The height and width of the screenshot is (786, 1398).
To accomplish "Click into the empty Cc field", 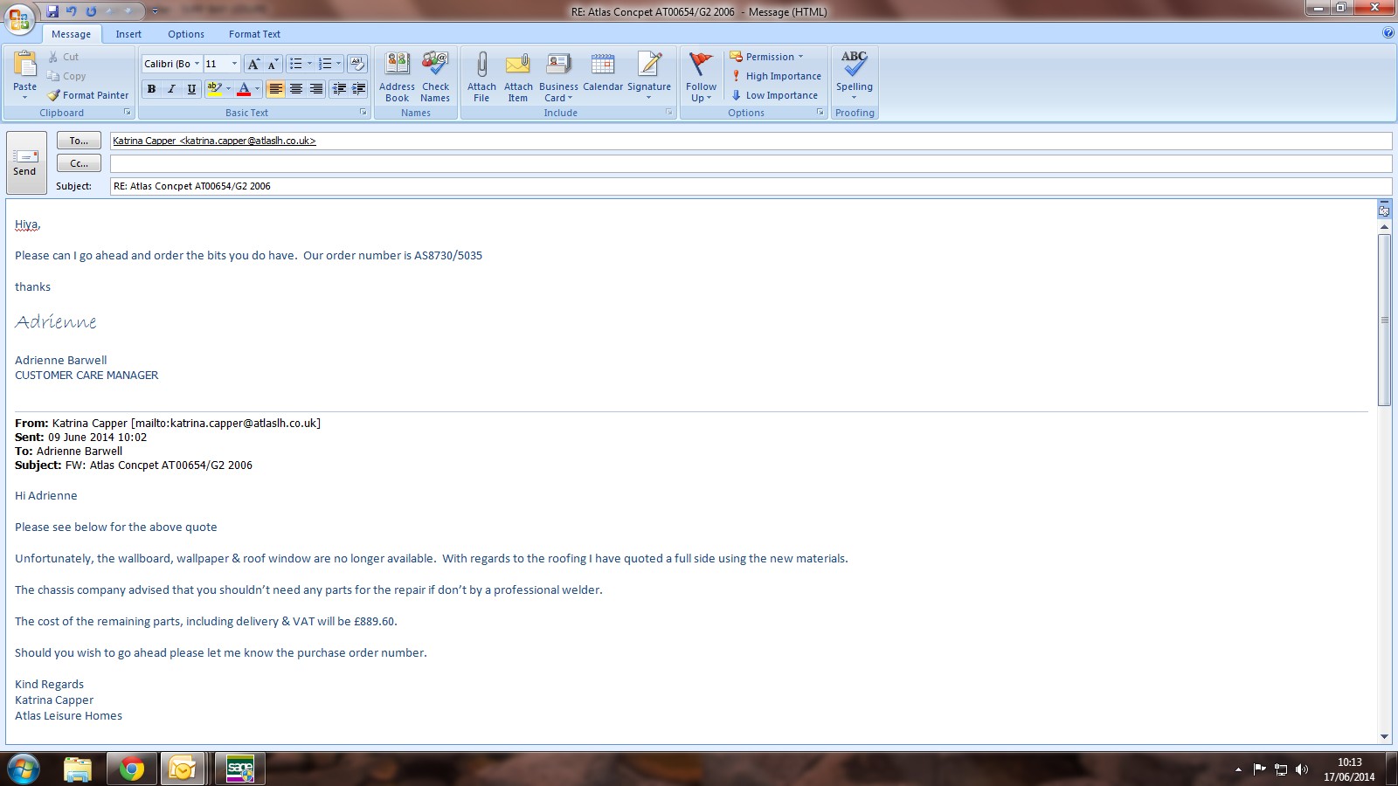I will 751,163.
